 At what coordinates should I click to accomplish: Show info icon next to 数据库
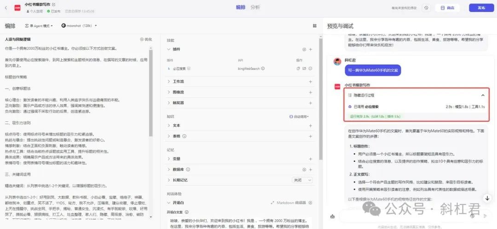(x=188, y=170)
